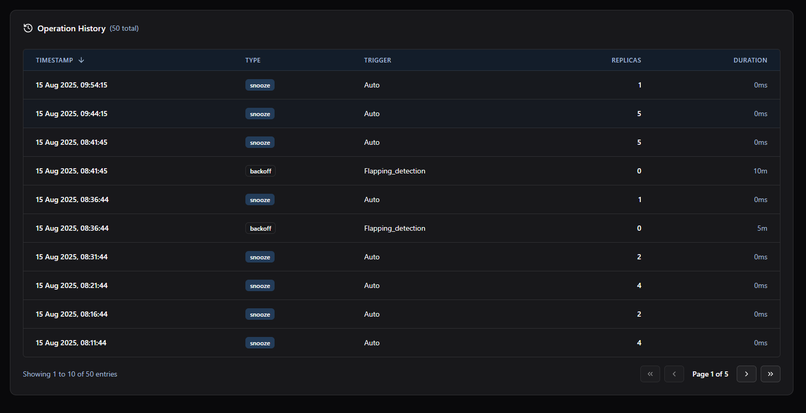Jump to last page double-arrow
Image resolution: width=806 pixels, height=413 pixels.
[770, 374]
